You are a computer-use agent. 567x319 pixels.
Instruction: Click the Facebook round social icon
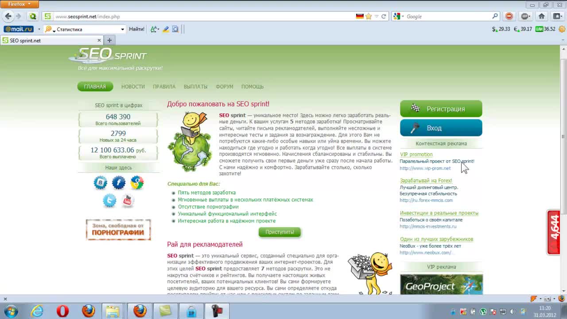[x=119, y=182]
